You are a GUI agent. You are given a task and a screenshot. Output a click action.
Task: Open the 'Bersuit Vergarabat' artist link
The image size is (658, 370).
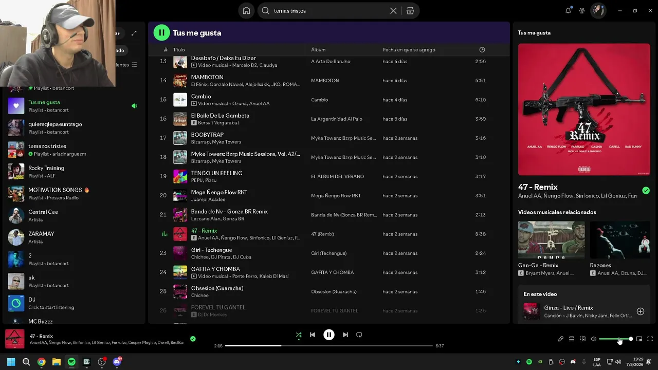220,123
